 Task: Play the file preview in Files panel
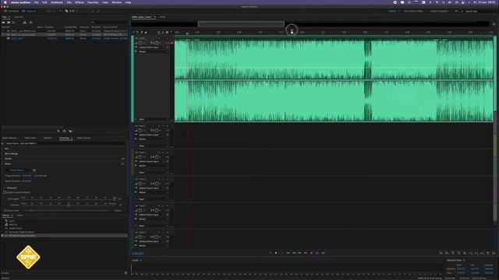click(x=58, y=131)
